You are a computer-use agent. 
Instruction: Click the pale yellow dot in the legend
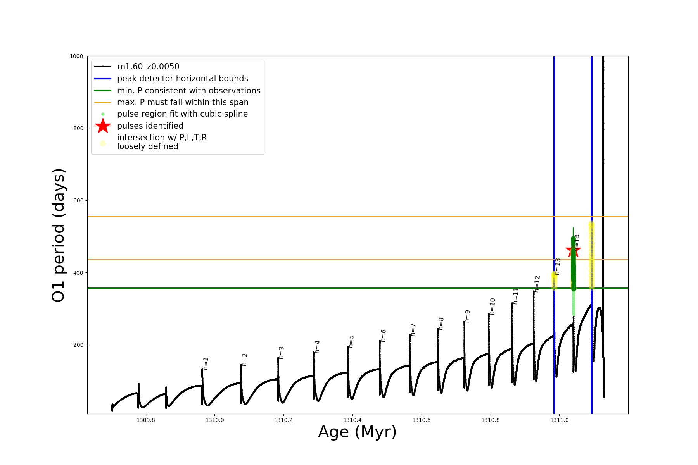point(103,143)
